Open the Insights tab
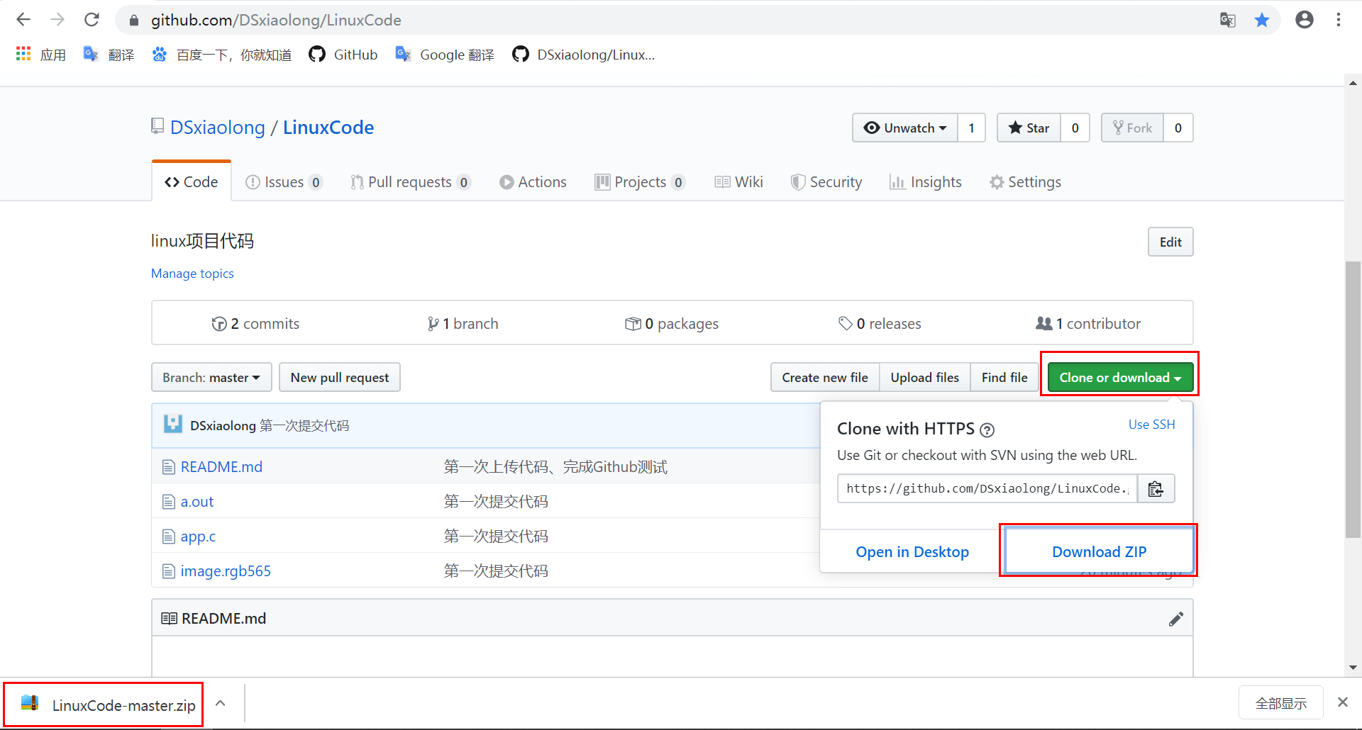The height and width of the screenshot is (730, 1362). pyautogui.click(x=926, y=182)
